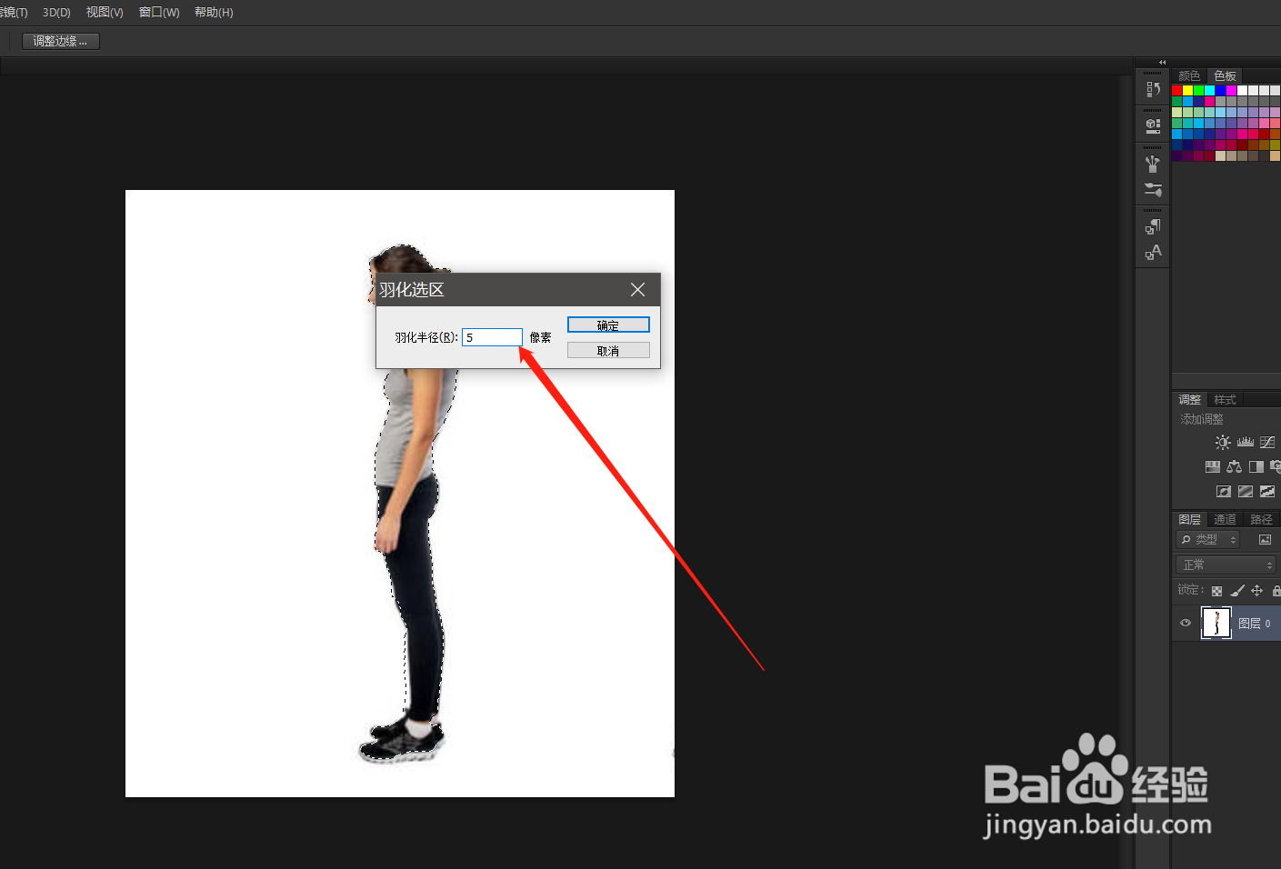The image size is (1281, 869).
Task: Close the 羽化选区 dialog
Action: (637, 289)
